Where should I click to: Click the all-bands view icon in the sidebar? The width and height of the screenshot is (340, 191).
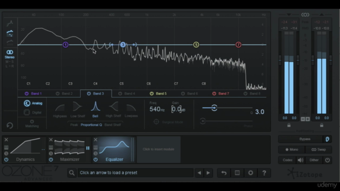click(10, 33)
